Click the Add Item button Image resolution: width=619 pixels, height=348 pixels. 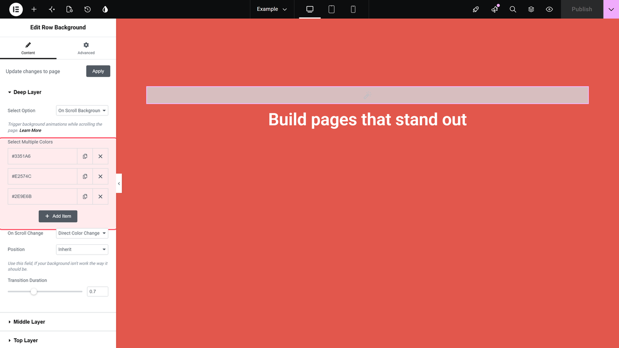(58, 216)
